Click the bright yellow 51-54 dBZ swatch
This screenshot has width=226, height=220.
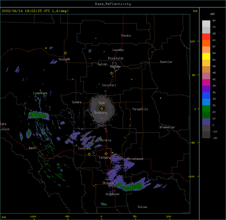206,56
